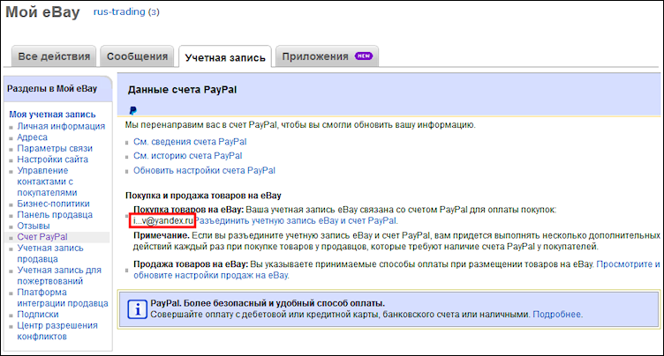
Task: Click Просмотрите и обновите настройки продаж link
Action: tap(396, 270)
